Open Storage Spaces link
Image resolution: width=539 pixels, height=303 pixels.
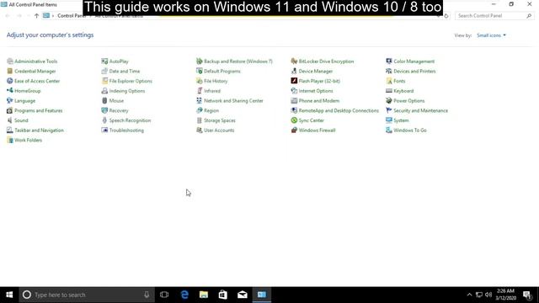pyautogui.click(x=220, y=120)
